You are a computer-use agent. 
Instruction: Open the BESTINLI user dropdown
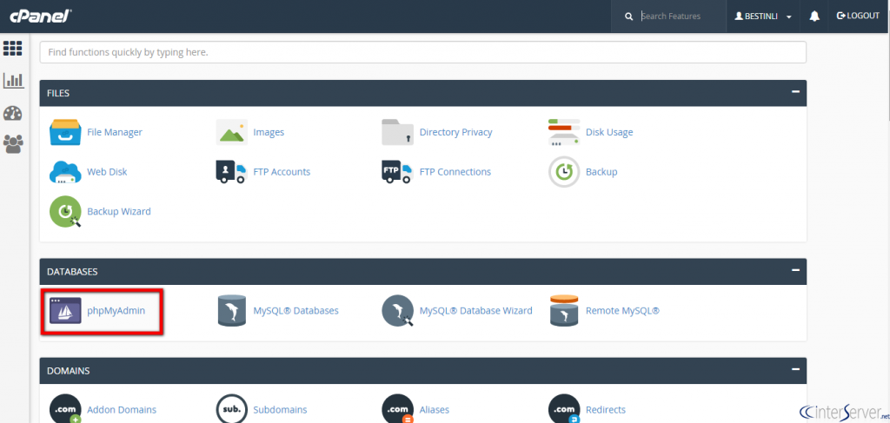763,17
